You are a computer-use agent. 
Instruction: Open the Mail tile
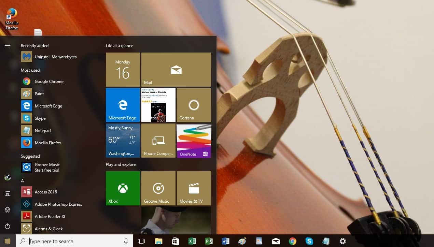(176, 70)
